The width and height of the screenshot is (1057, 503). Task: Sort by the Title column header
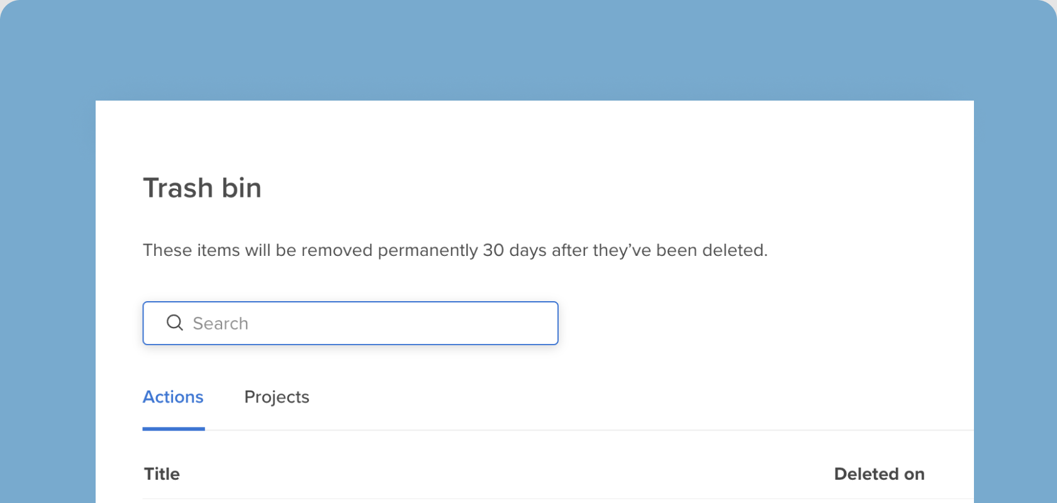tap(162, 474)
